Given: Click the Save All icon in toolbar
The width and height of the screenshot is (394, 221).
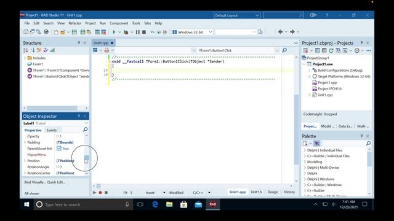Looking at the screenshot, I should pos(82,32).
